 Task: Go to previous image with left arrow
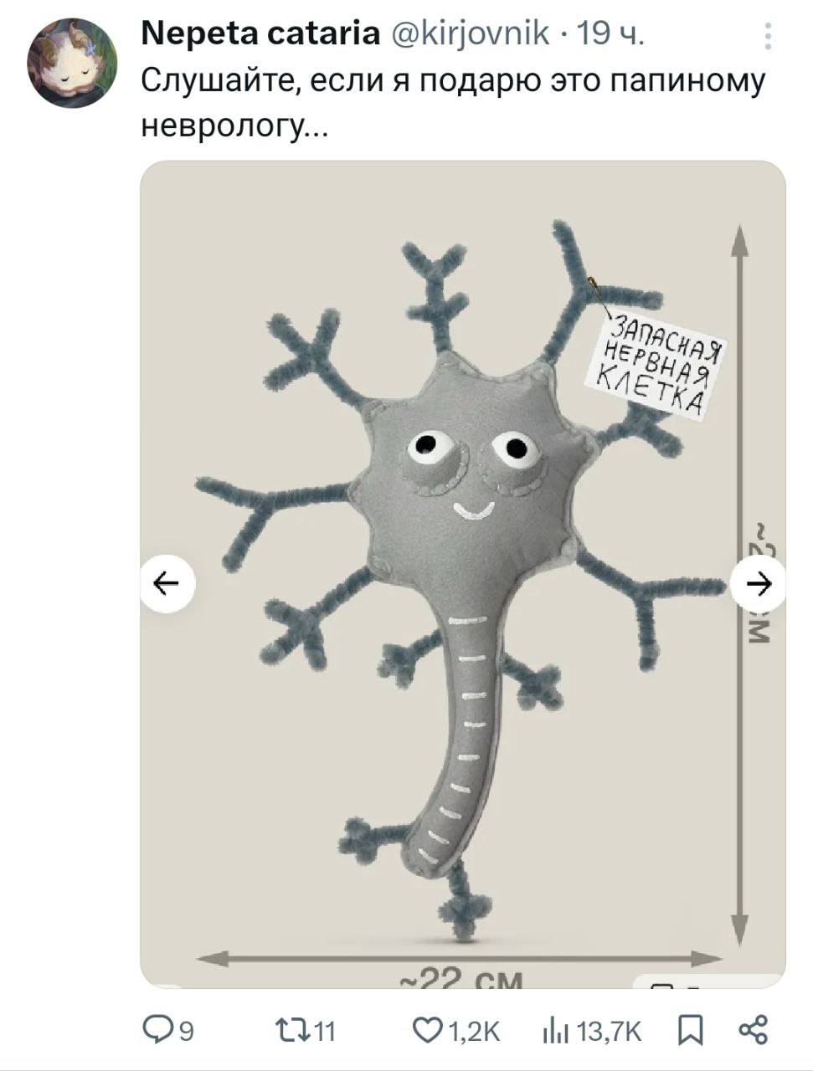coord(167,583)
